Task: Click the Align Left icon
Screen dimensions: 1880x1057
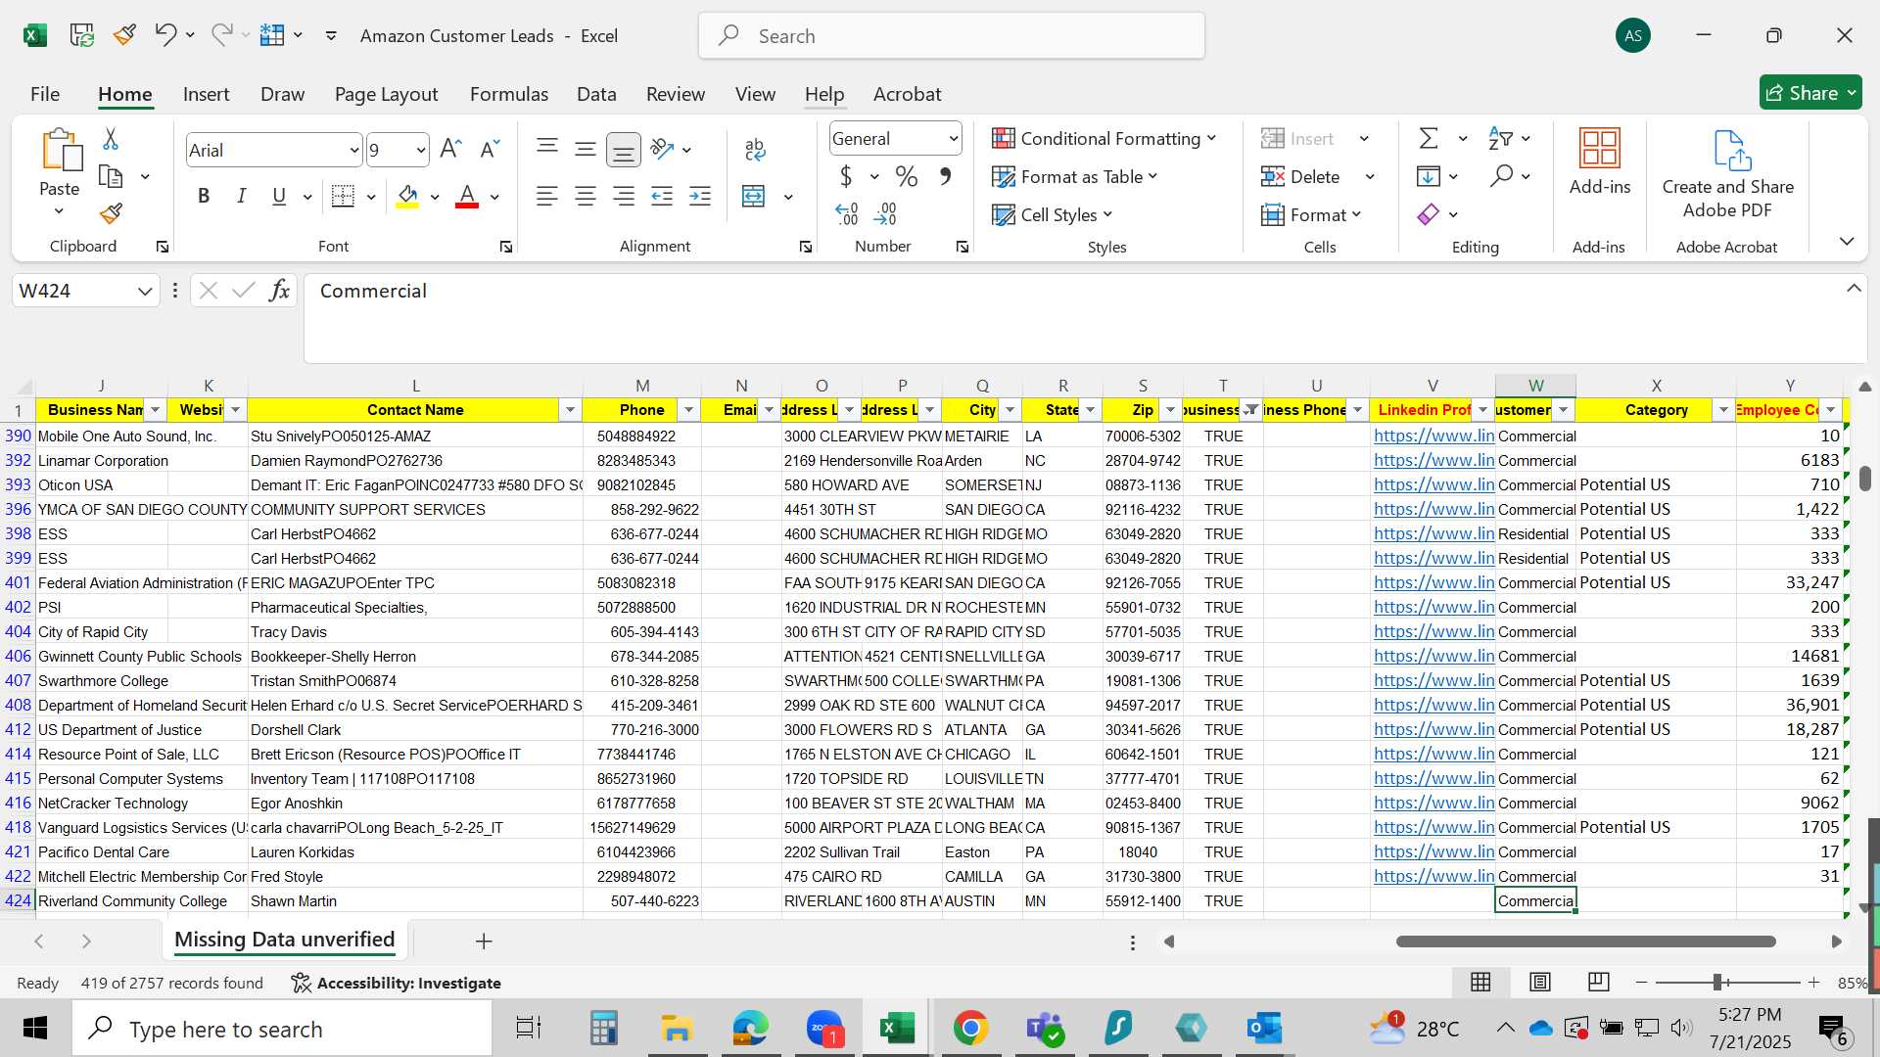Action: pos(547,197)
